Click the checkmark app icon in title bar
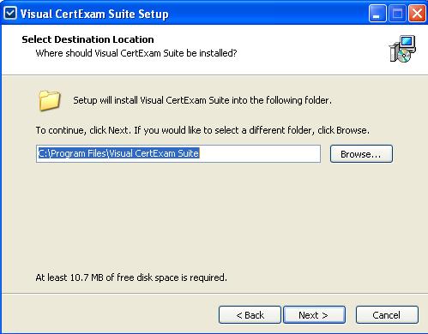 point(10,13)
